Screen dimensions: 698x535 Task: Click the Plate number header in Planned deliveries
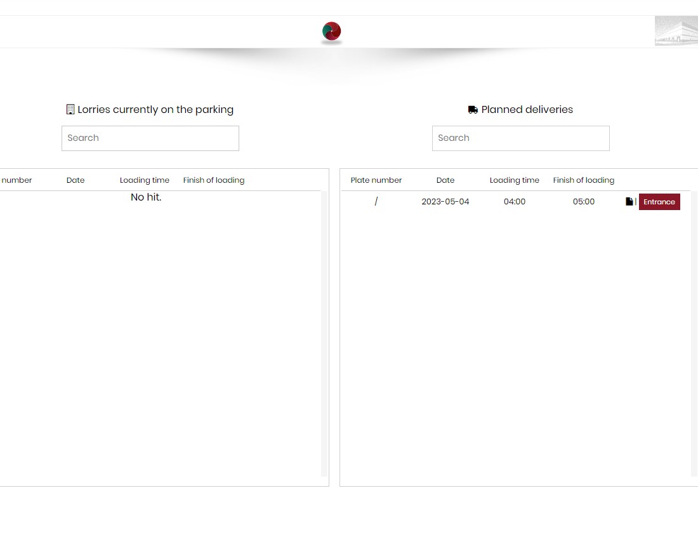click(x=376, y=180)
